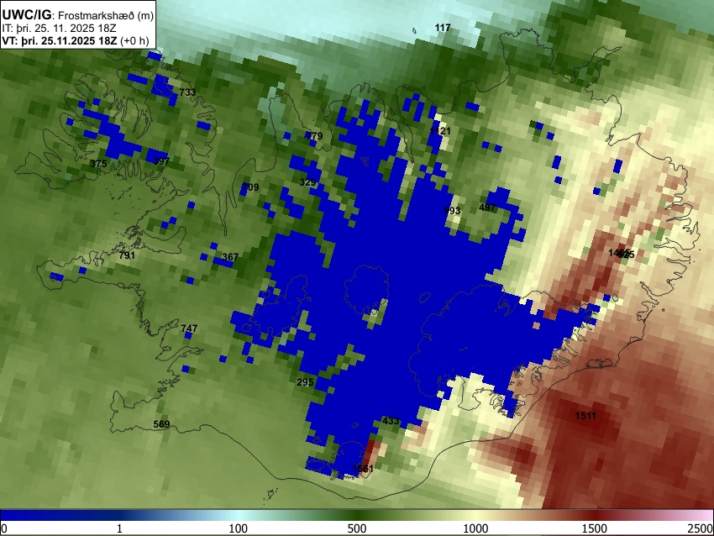714x536 pixels.
Task: Click the map value 329
Action: coord(307,182)
